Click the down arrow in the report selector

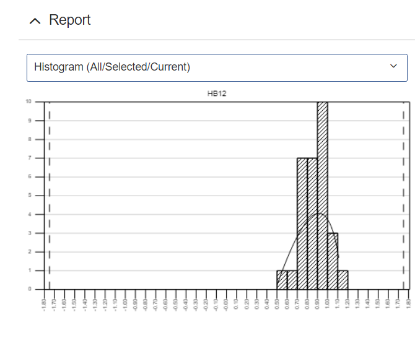[393, 67]
